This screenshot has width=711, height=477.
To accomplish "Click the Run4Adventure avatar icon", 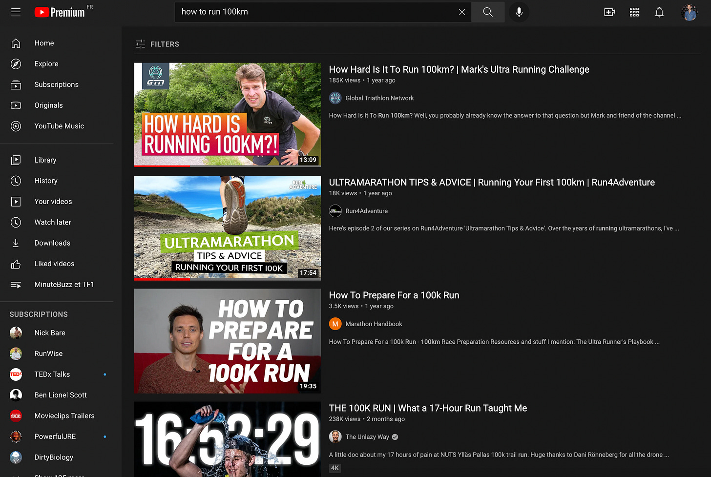I will (335, 211).
